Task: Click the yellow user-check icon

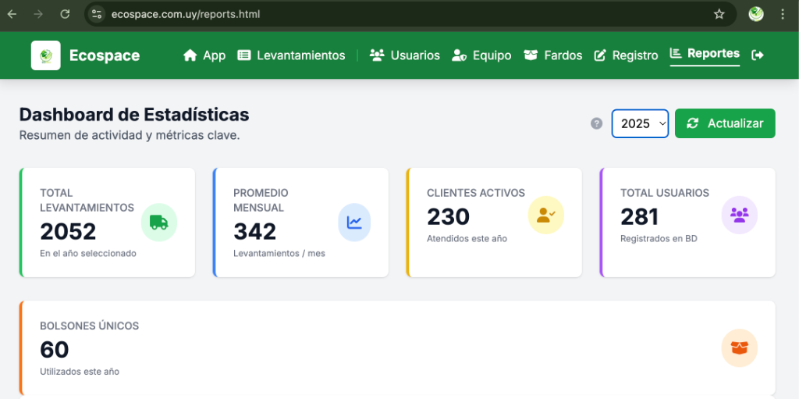Action: (545, 216)
